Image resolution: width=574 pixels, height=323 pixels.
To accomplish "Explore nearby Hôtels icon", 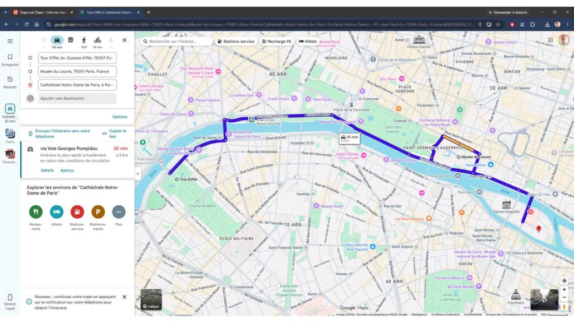I will 57,211.
